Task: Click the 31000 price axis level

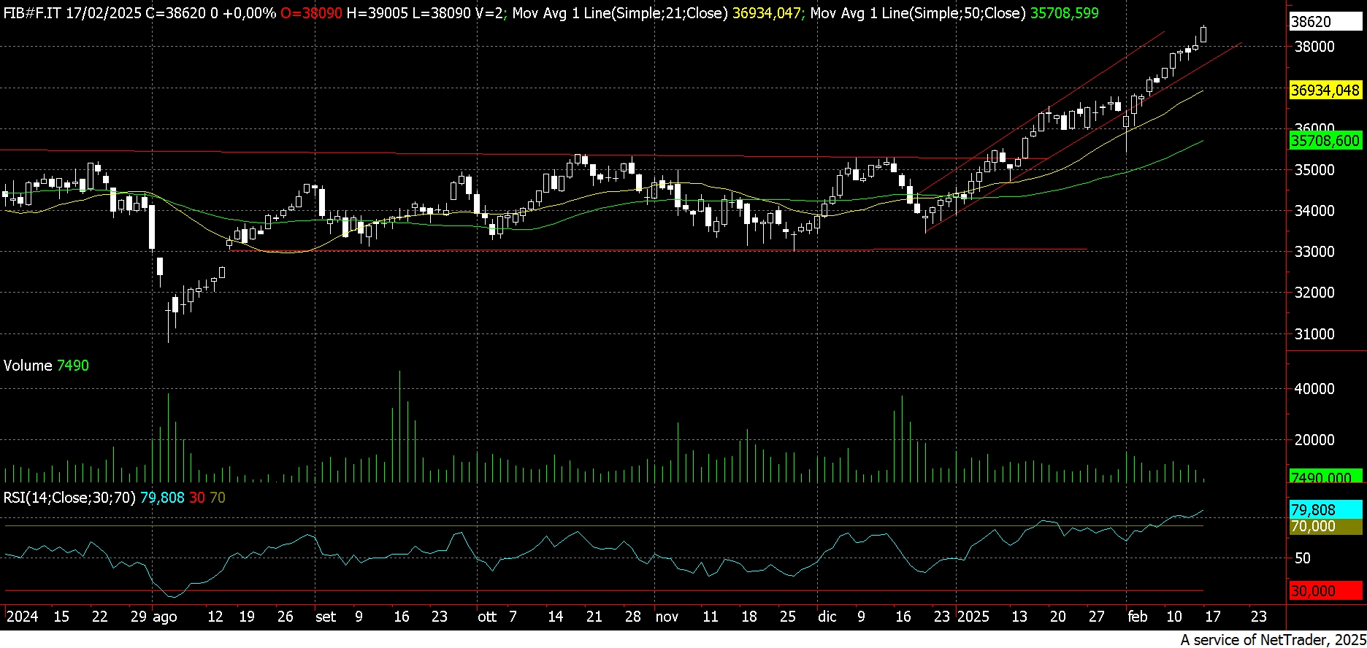Action: pos(1314,334)
